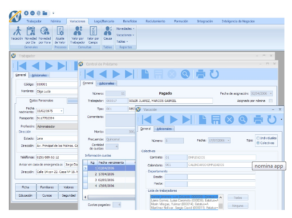Open Ajuste de Valor process icon
The width and height of the screenshot is (292, 218).
(x=60, y=35)
